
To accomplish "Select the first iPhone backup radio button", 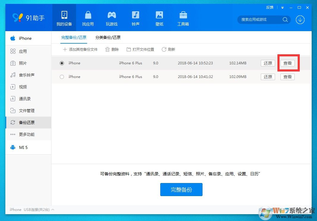I will click(x=62, y=63).
